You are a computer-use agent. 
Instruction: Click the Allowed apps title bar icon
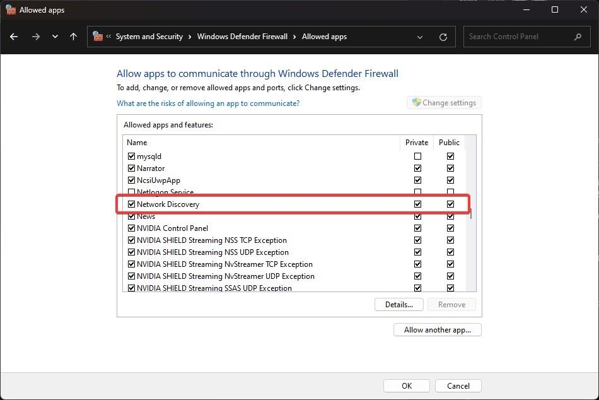point(11,10)
